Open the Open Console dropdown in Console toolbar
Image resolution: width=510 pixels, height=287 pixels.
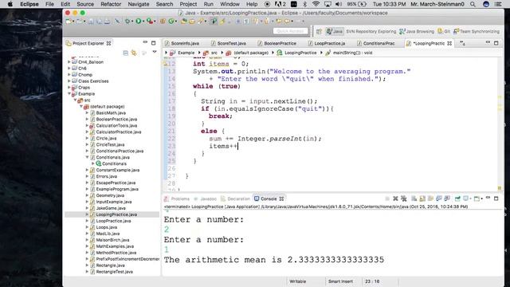pyautogui.click(x=482, y=199)
